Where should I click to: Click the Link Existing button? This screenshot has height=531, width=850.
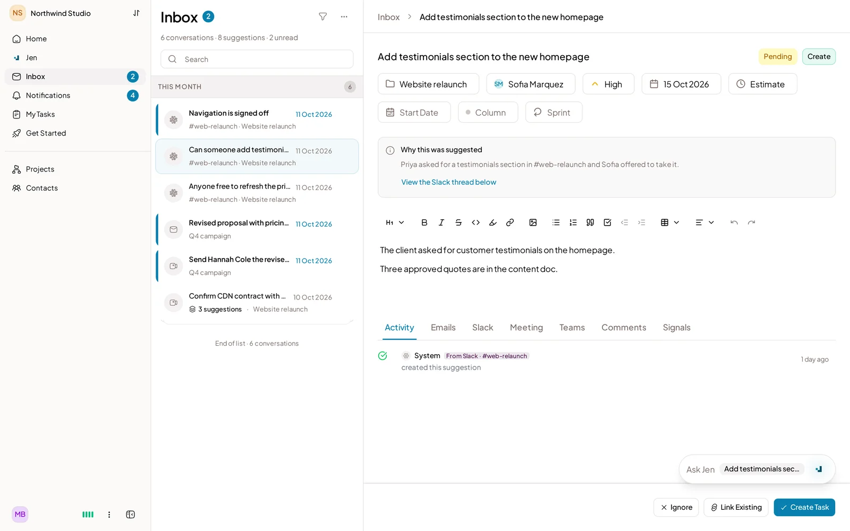(x=736, y=507)
